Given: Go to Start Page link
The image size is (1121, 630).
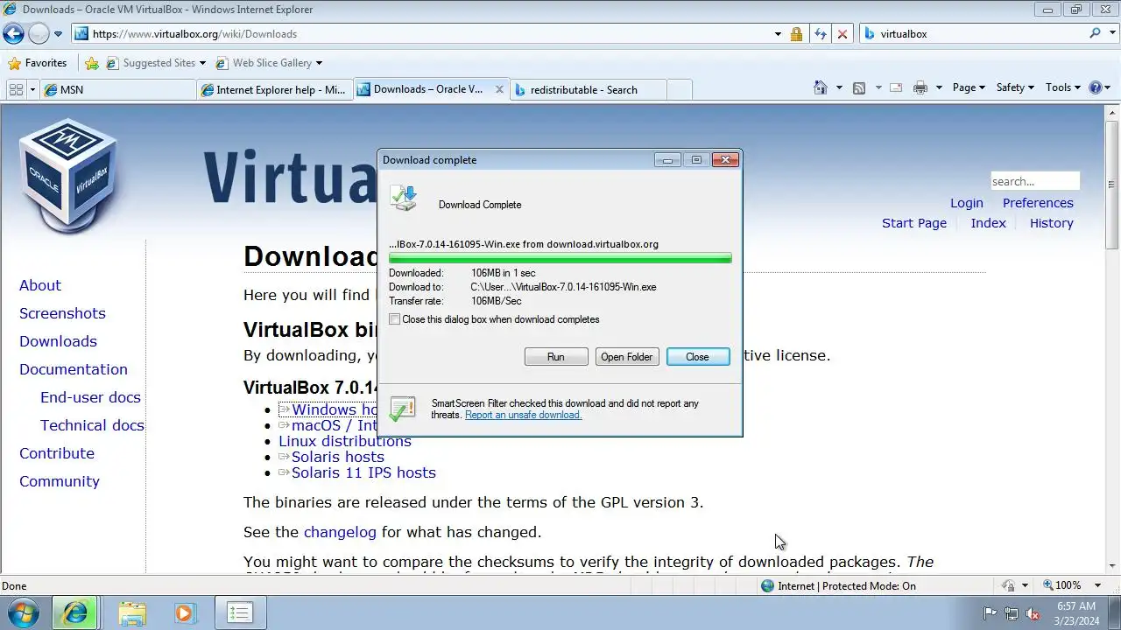Looking at the screenshot, I should [914, 223].
